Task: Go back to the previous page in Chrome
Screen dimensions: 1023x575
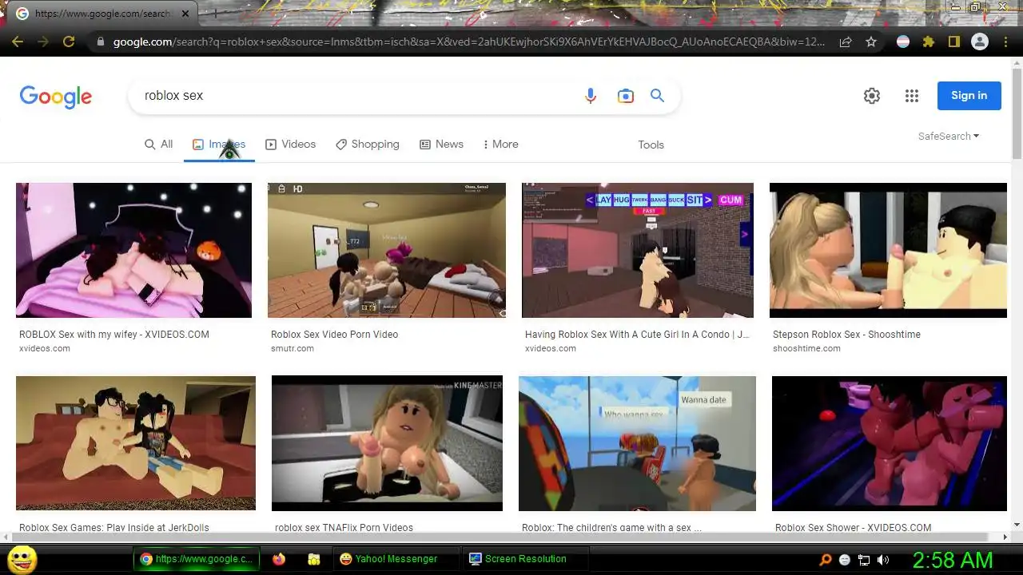Action: pos(18,42)
